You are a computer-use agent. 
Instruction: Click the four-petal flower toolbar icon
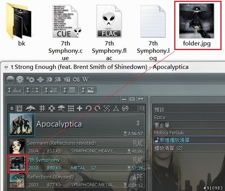(x=40, y=80)
